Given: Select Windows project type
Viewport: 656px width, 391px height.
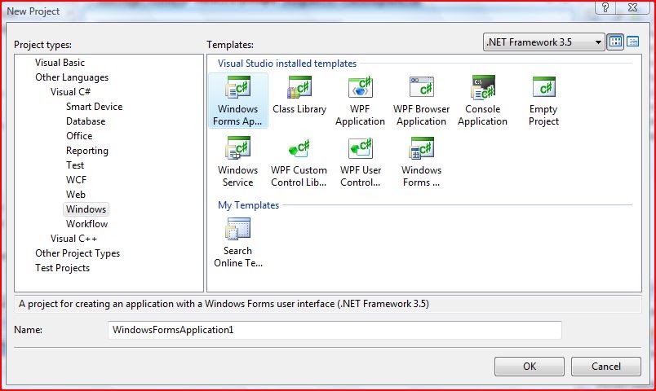Looking at the screenshot, I should (x=86, y=209).
